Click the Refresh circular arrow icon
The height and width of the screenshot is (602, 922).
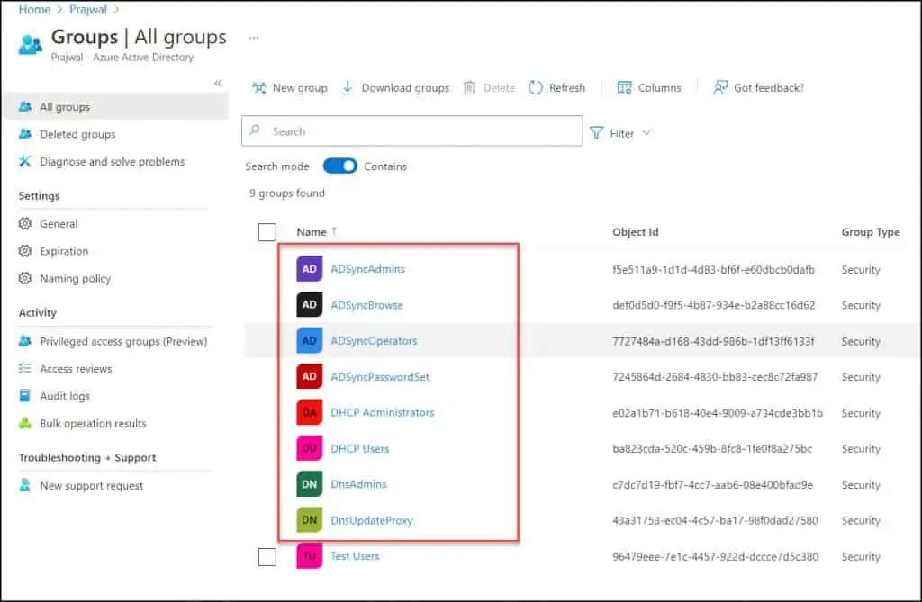pos(535,87)
